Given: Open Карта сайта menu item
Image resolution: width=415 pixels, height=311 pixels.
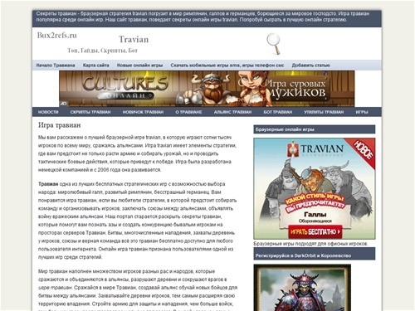Looking at the screenshot, I should [95, 66].
